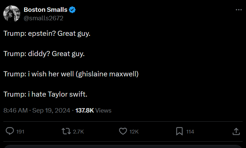Image resolution: width=246 pixels, height=148 pixels.
Task: Like the post with the heart icon
Action: point(123,131)
